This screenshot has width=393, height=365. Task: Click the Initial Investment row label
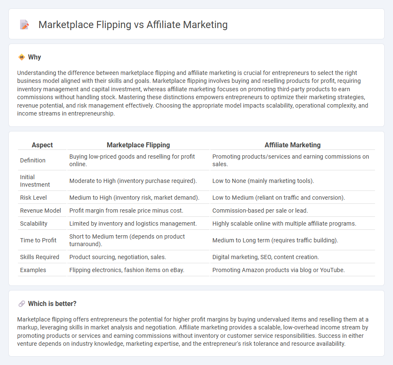[x=35, y=181]
